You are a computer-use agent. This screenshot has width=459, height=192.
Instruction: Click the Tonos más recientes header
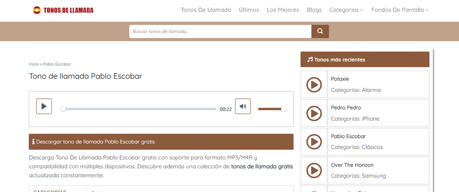pos(365,59)
